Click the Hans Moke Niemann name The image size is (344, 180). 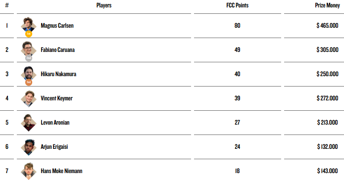tap(61, 171)
